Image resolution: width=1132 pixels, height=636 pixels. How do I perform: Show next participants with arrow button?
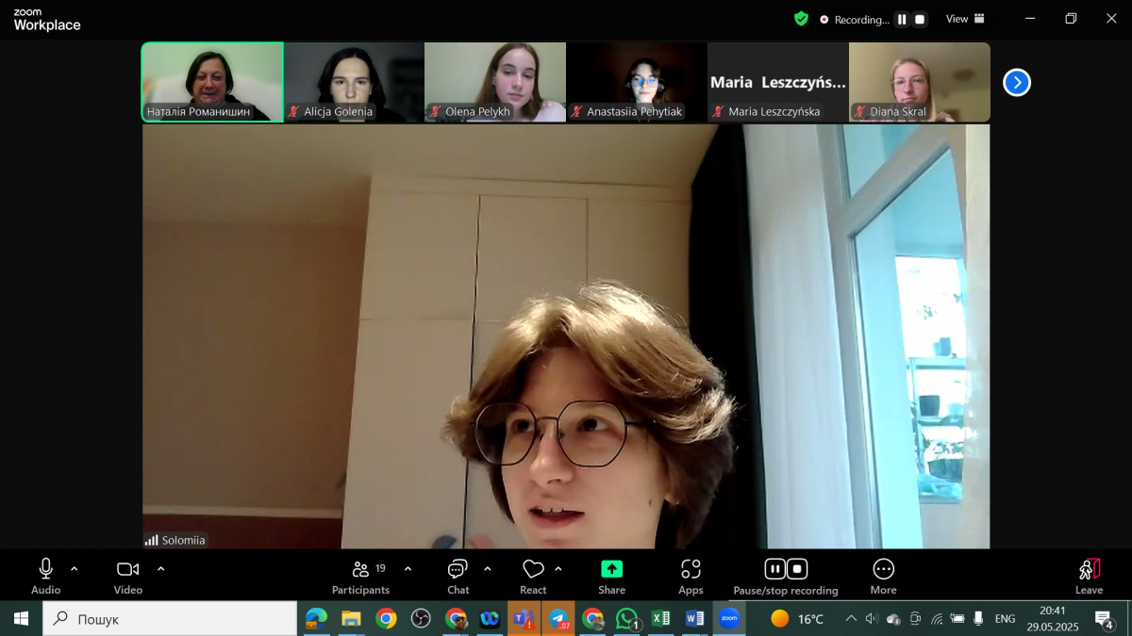click(1016, 83)
